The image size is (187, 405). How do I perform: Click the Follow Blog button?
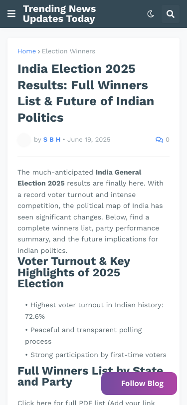pos(139,383)
